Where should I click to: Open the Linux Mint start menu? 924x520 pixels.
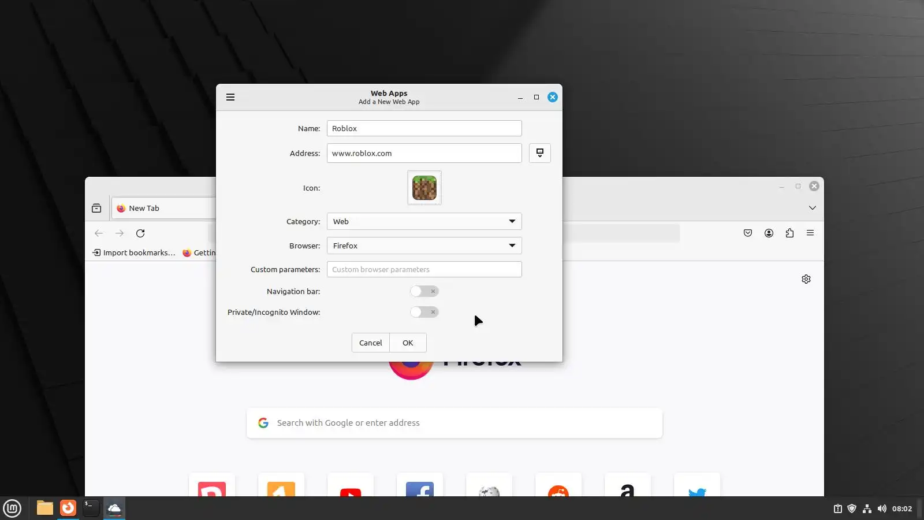click(x=12, y=508)
